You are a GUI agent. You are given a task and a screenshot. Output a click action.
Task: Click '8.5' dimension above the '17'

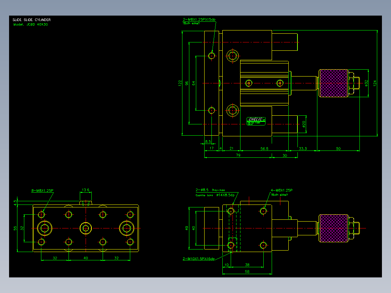pyautogui.click(x=208, y=142)
